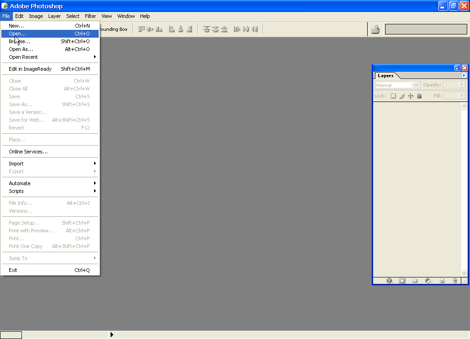Toggle the Lock all padlock icon
Image resolution: width=470 pixels, height=339 pixels.
(x=419, y=96)
